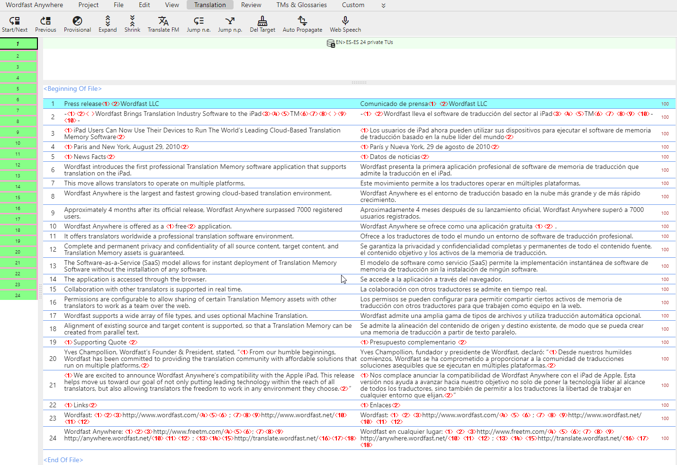Expand the ribbon chevron after Custom
Viewport: 677px width, 465px height.
pyautogui.click(x=383, y=5)
